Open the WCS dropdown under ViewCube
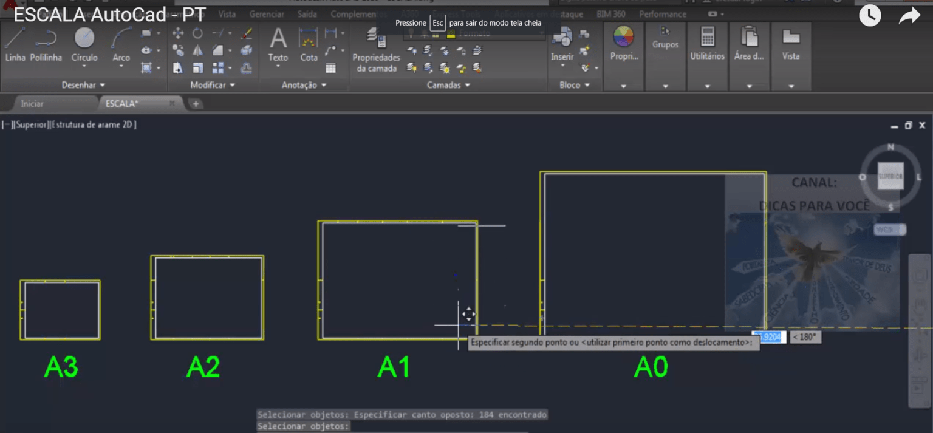This screenshot has height=433, width=933. click(890, 230)
